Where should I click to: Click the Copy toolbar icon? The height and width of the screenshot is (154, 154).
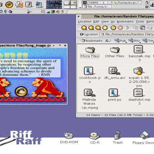136,28
